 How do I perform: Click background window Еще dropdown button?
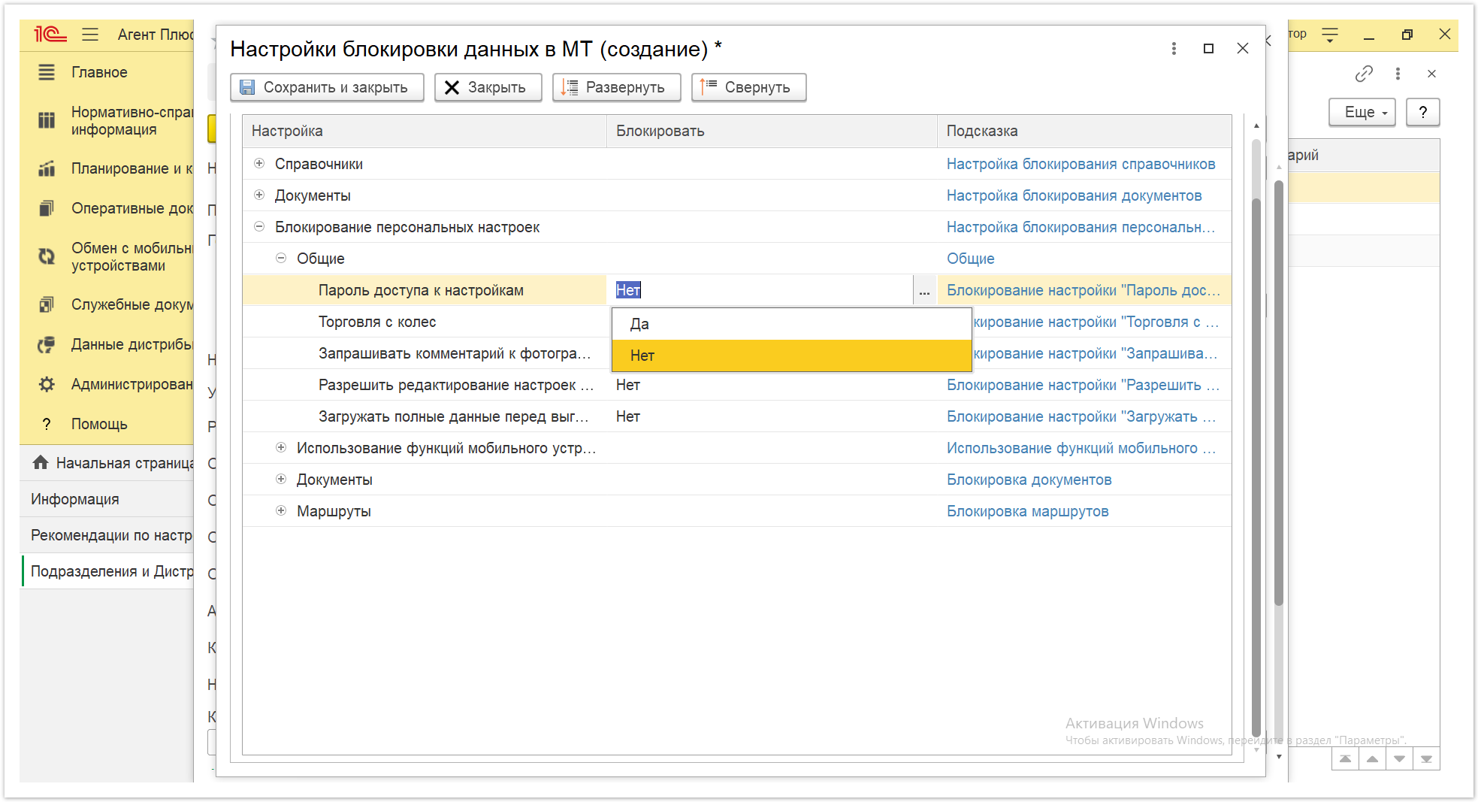[x=1362, y=112]
